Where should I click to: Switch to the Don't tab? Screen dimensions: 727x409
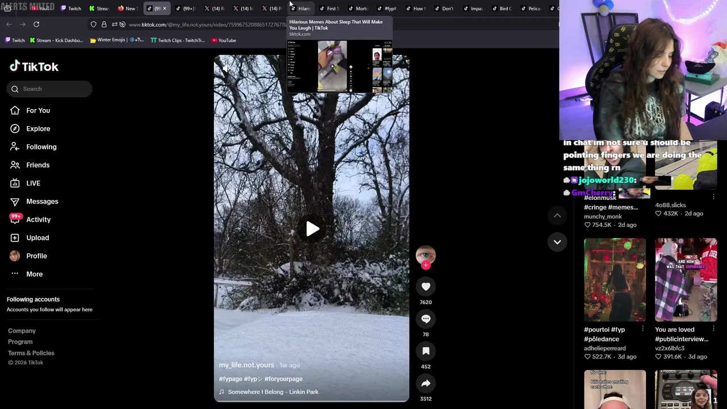[x=444, y=9]
